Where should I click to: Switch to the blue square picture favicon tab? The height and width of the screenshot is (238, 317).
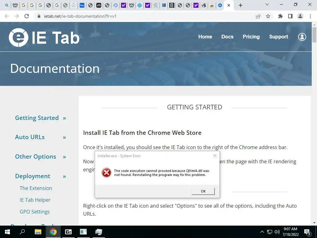[164, 5]
